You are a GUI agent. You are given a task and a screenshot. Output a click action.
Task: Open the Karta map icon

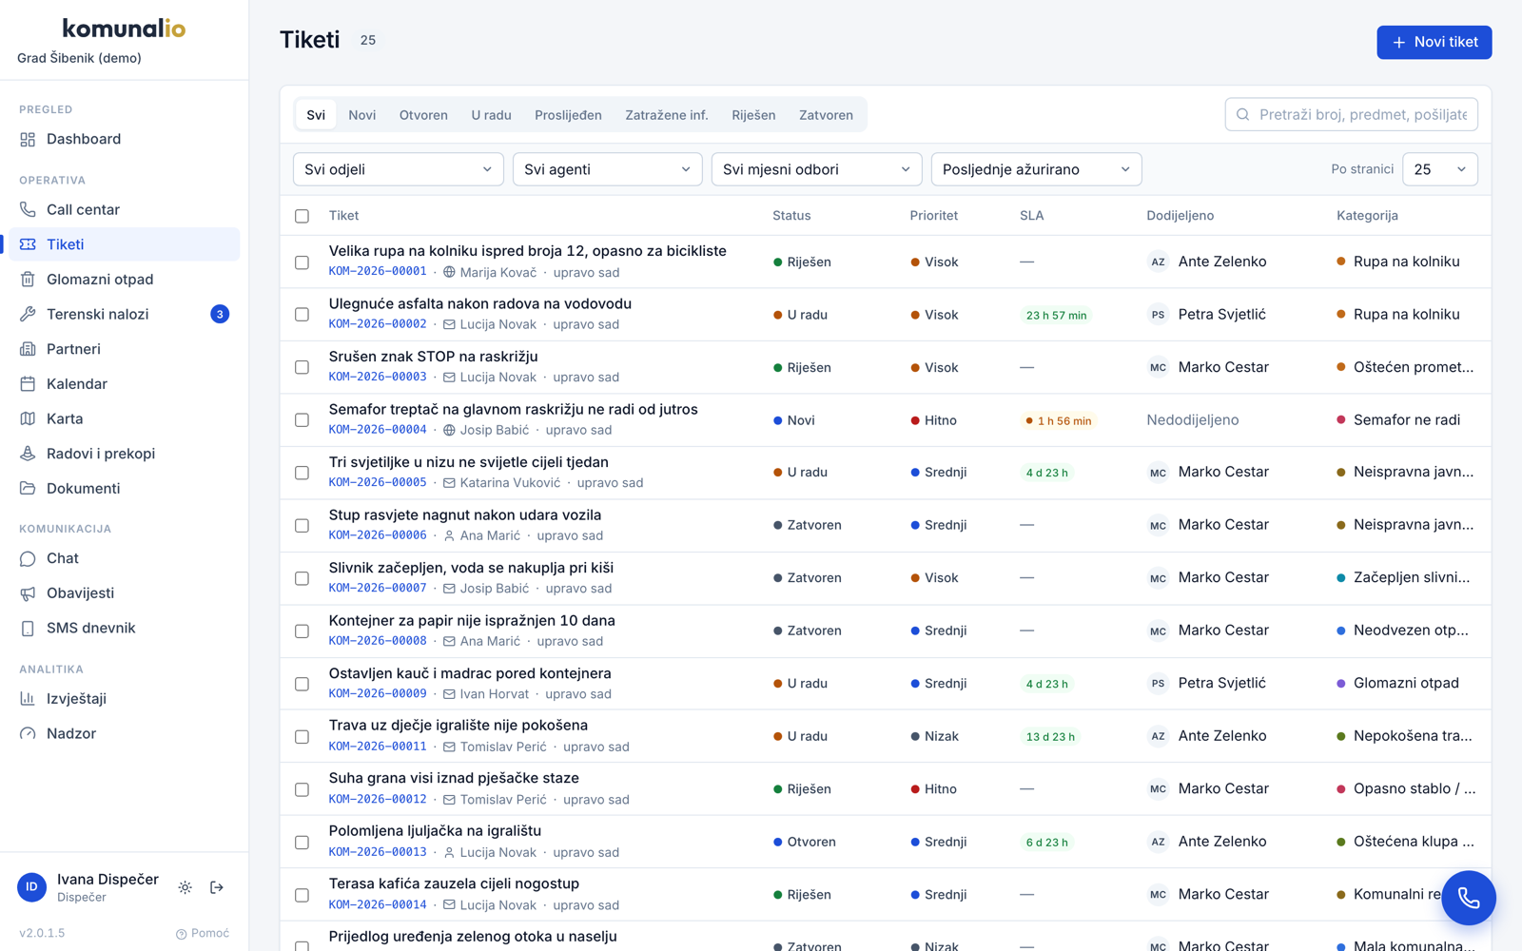click(28, 418)
